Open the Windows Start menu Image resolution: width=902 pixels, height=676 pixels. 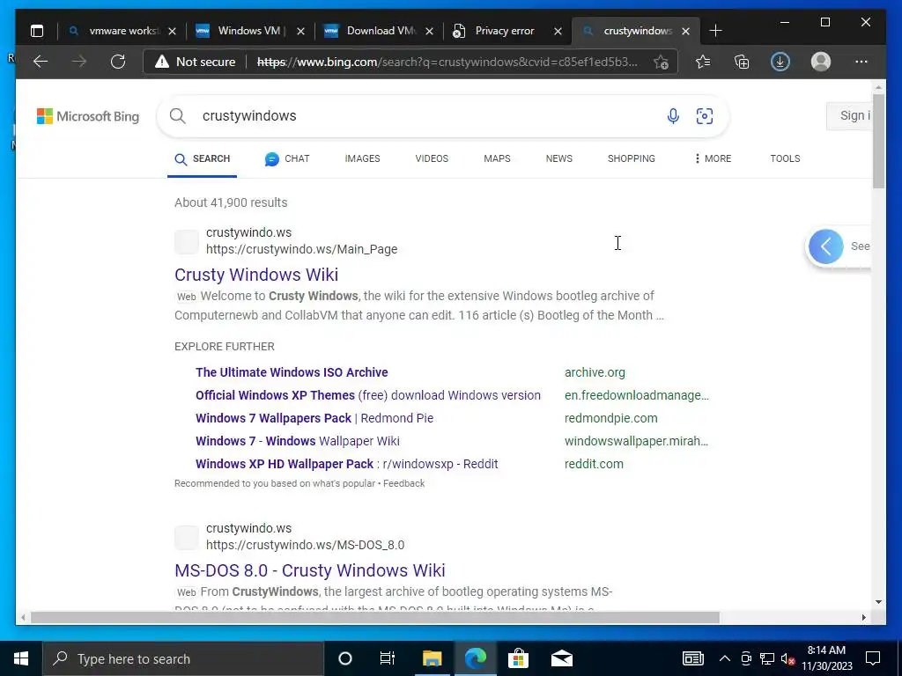point(21,658)
